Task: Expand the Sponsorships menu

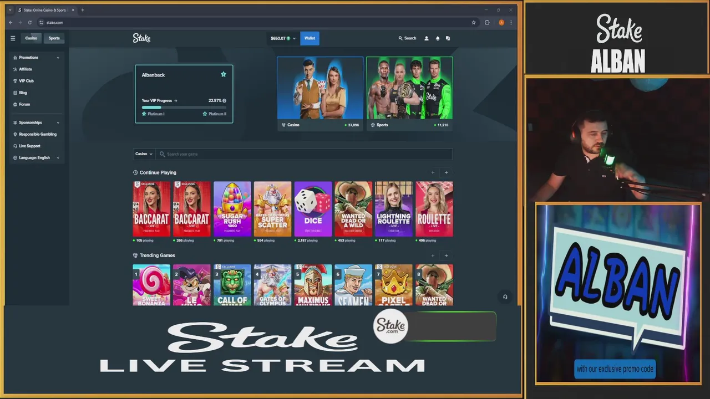Action: coord(36,122)
